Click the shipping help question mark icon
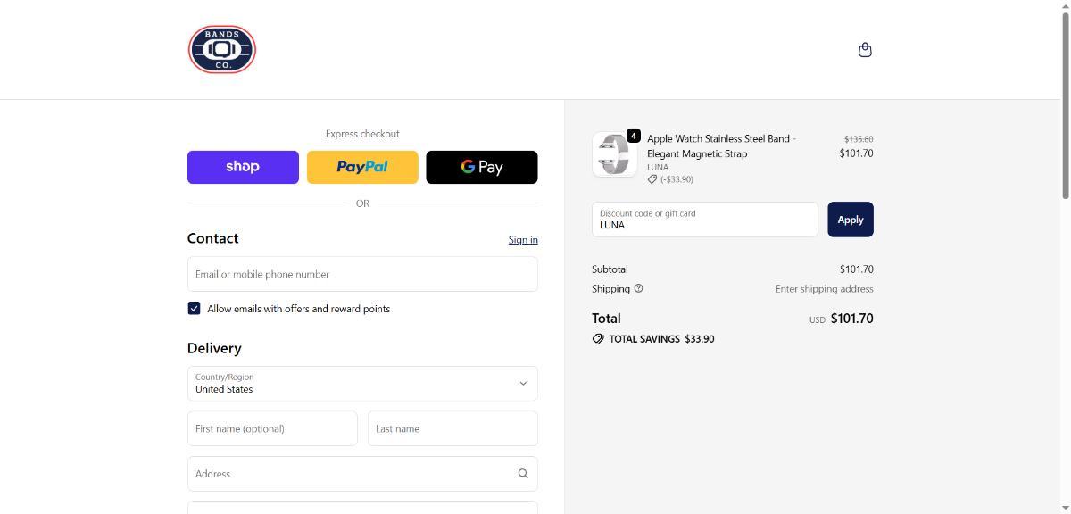This screenshot has height=514, width=1071. tap(638, 288)
